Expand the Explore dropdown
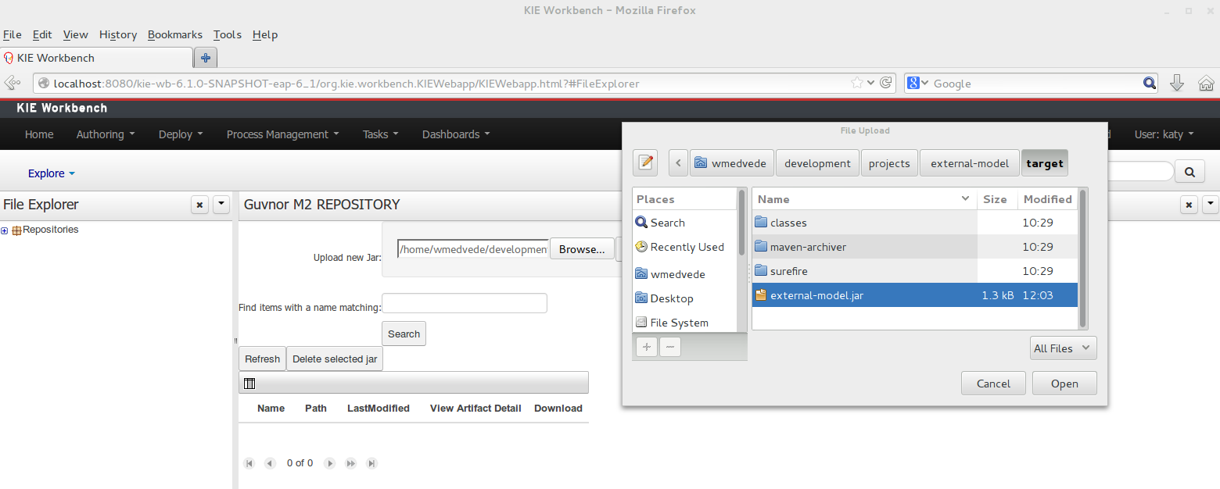 click(x=52, y=173)
